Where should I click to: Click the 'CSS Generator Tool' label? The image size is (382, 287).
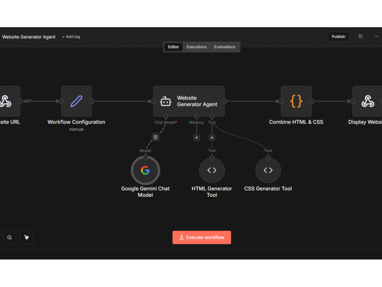click(x=268, y=189)
